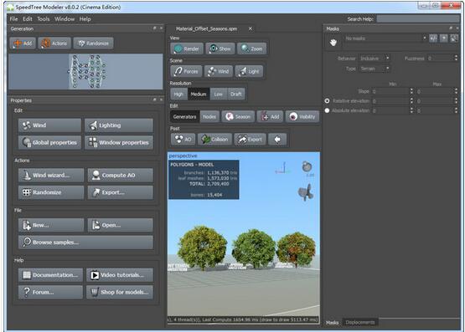
Task: Click the Add button in Edit row
Action: (x=270, y=116)
